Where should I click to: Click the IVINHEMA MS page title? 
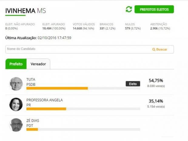26,11
